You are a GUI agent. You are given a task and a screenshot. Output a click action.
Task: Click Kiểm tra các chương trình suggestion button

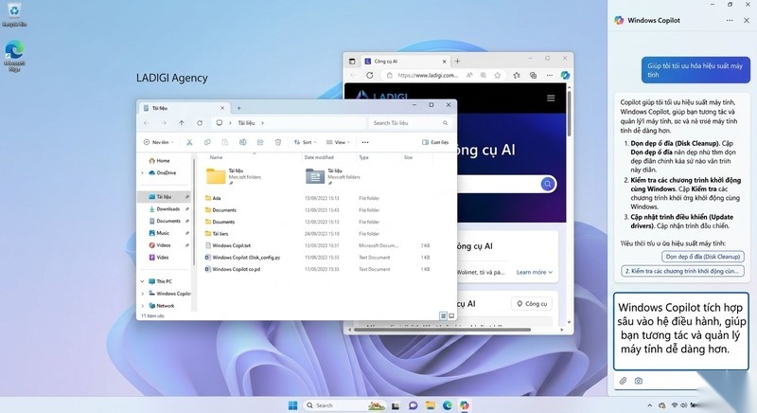682,271
